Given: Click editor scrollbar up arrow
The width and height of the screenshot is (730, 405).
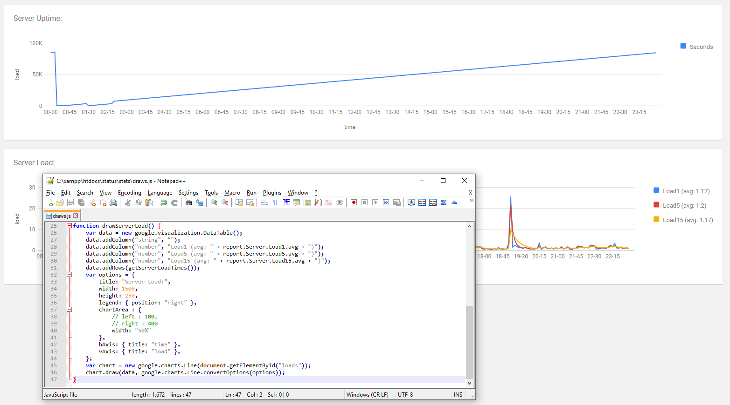Looking at the screenshot, I should (x=469, y=226).
